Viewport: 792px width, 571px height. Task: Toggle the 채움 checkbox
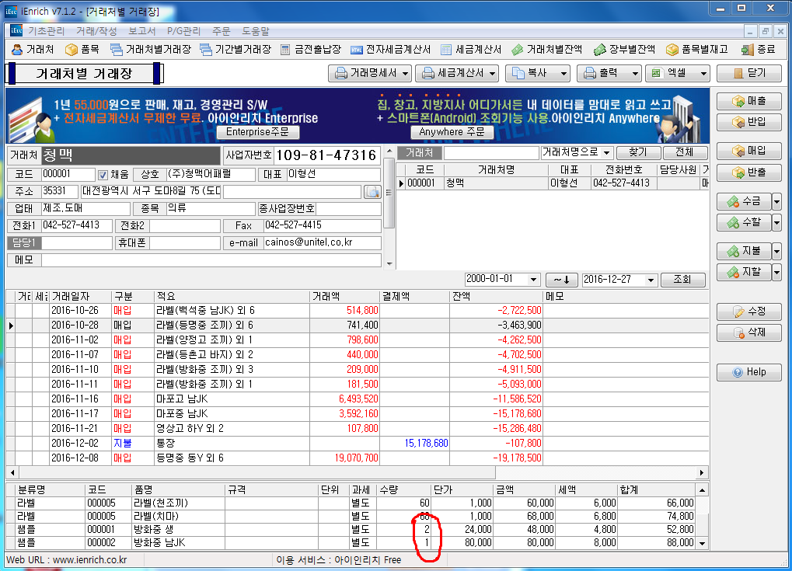103,175
